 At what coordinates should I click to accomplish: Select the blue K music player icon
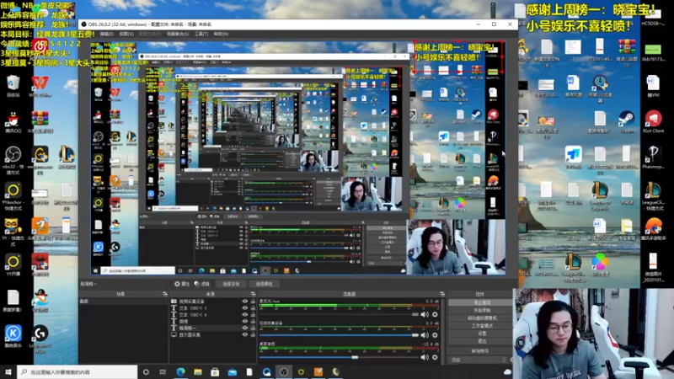pos(13,336)
